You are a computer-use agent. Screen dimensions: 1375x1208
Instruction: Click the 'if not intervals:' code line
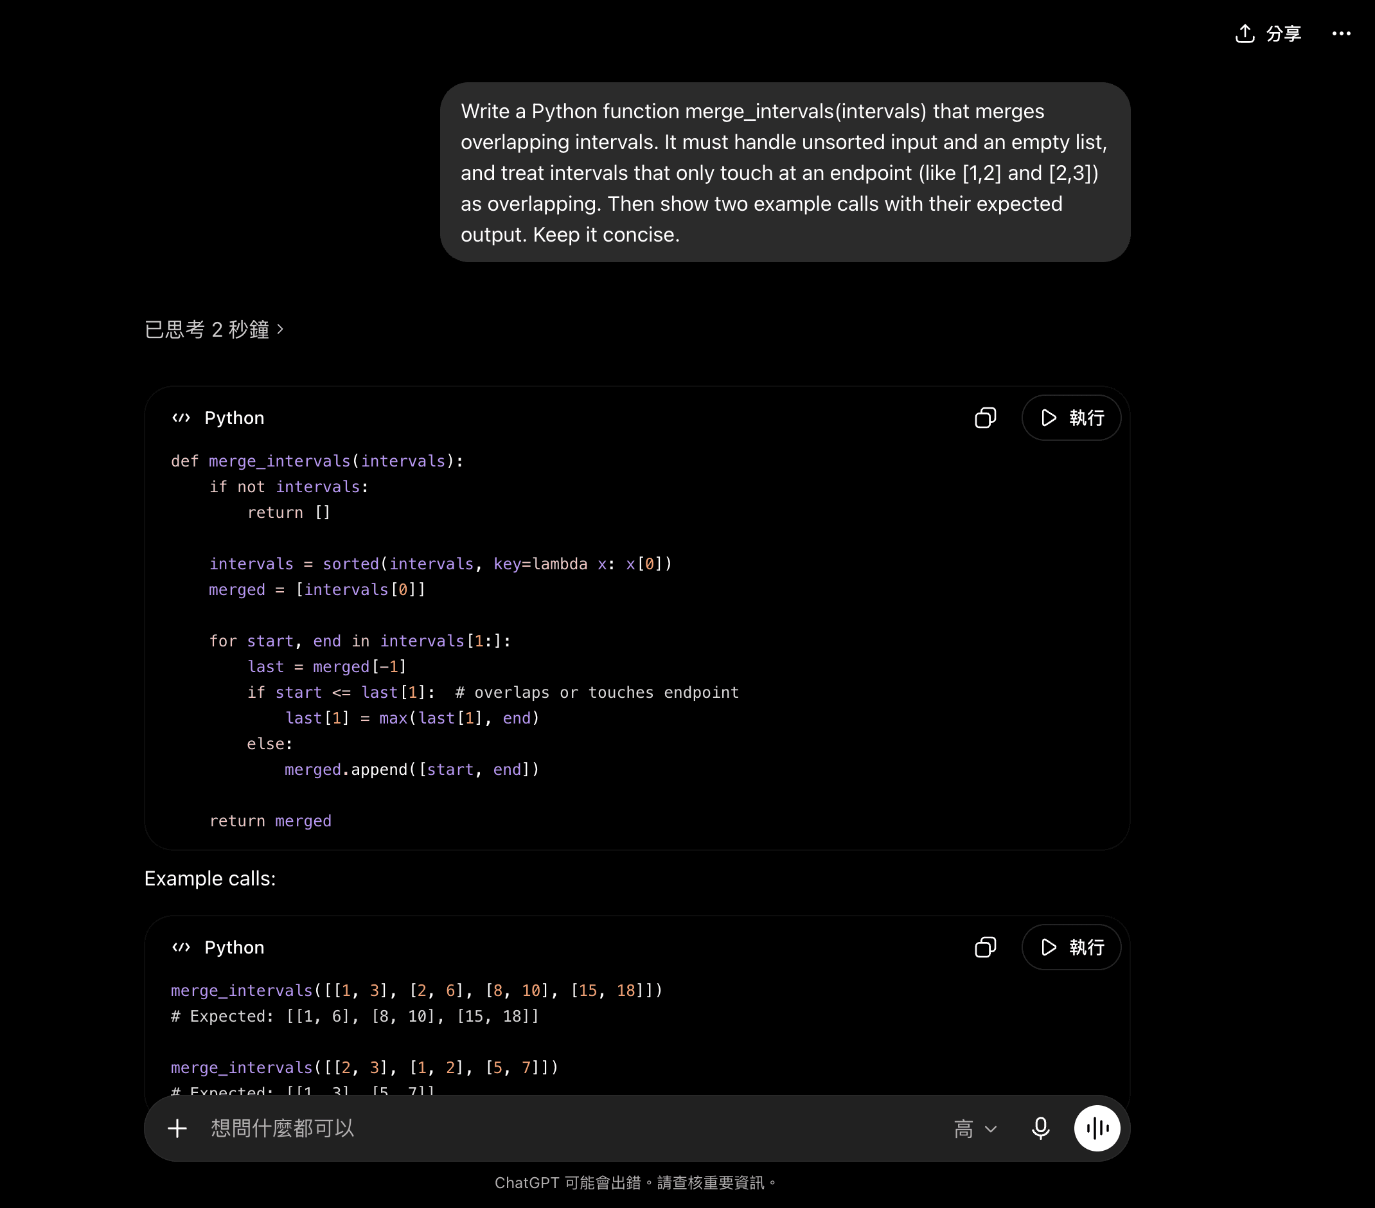click(x=288, y=486)
